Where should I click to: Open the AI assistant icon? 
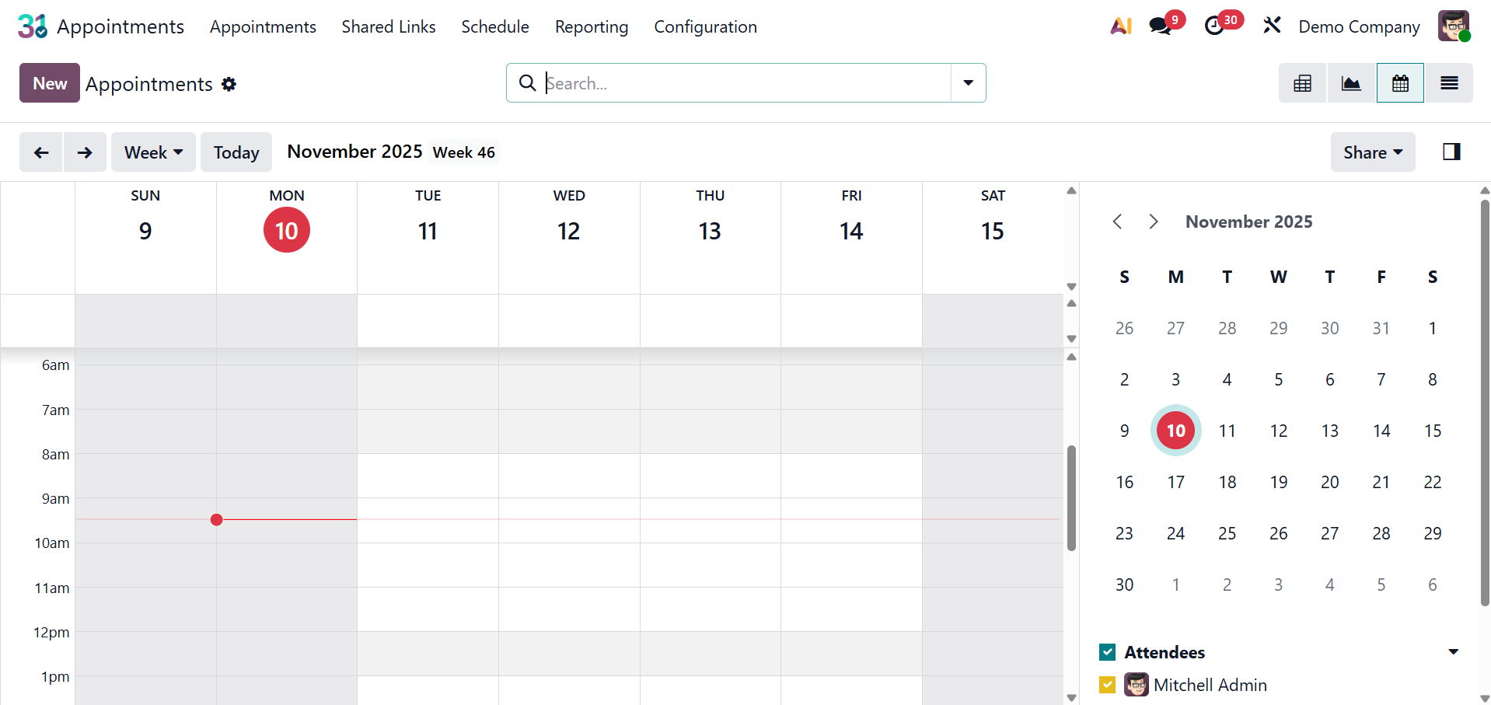1120,26
